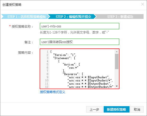147x116 pixels.
Task: Focus the 授权策略名称 input field
Action: click(x=80, y=26)
